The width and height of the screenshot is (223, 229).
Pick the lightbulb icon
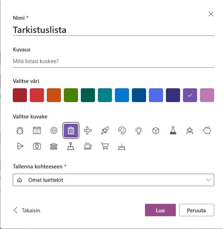click(139, 131)
